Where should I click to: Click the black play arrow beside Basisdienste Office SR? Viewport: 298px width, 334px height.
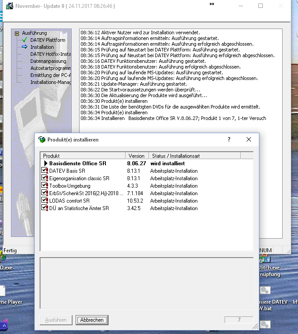pos(46,163)
